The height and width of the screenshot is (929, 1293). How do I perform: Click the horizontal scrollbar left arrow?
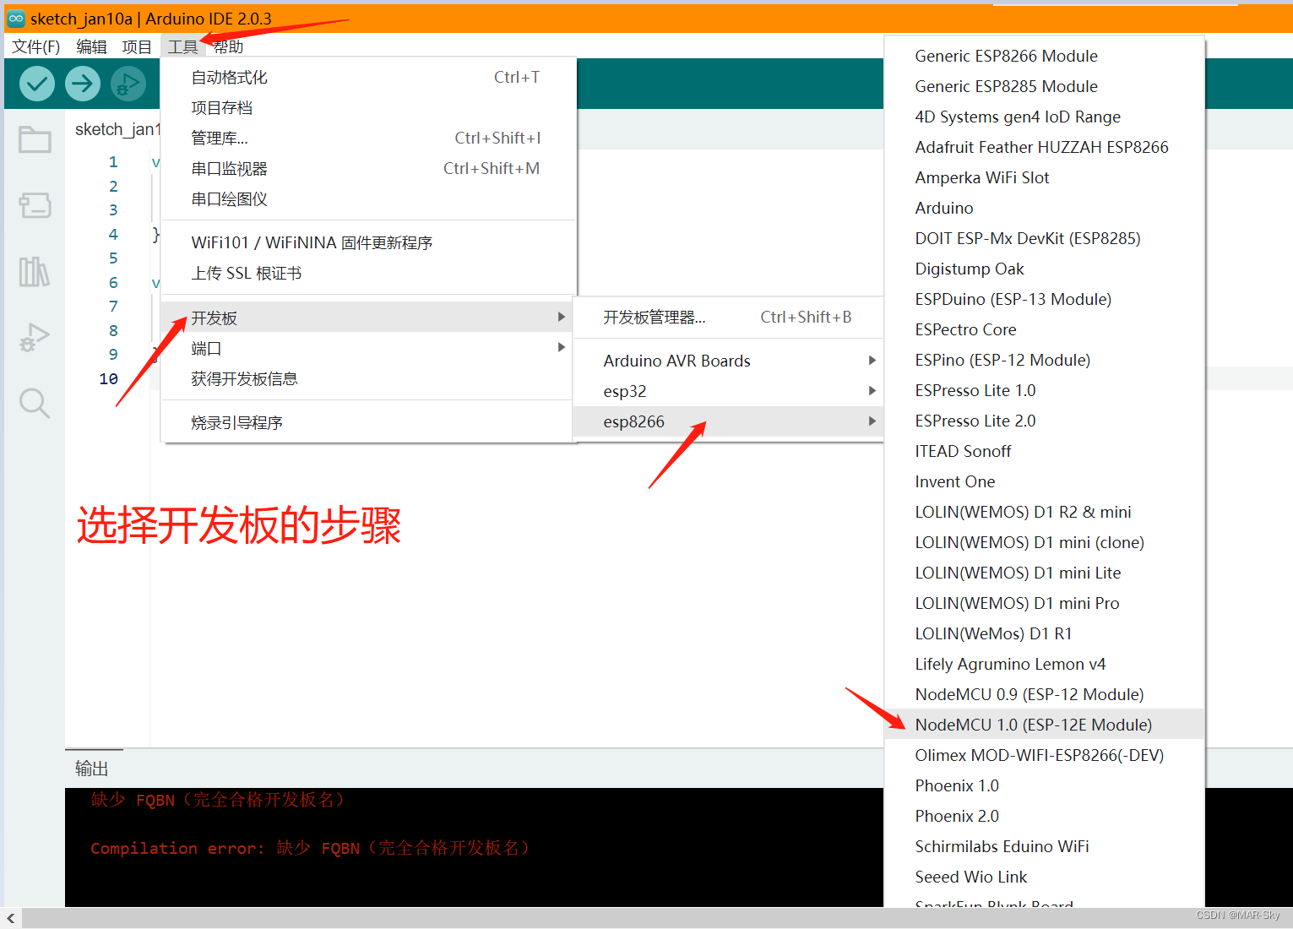pyautogui.click(x=11, y=918)
